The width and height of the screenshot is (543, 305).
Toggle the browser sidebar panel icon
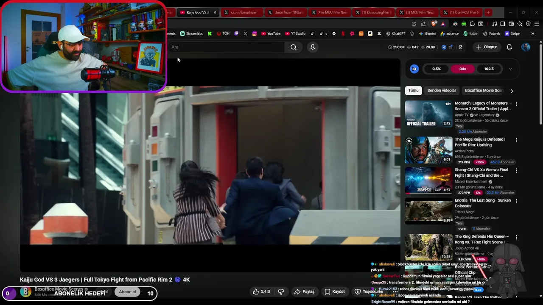(503, 24)
